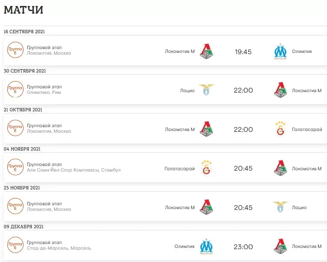Select the Стад-де-Марсель, Марсель venue text
Screen dimensions: 327x262
pos(58,248)
